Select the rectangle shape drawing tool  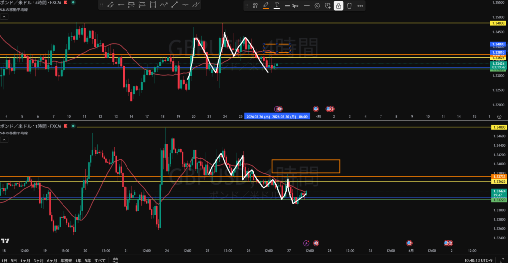(x=153, y=6)
